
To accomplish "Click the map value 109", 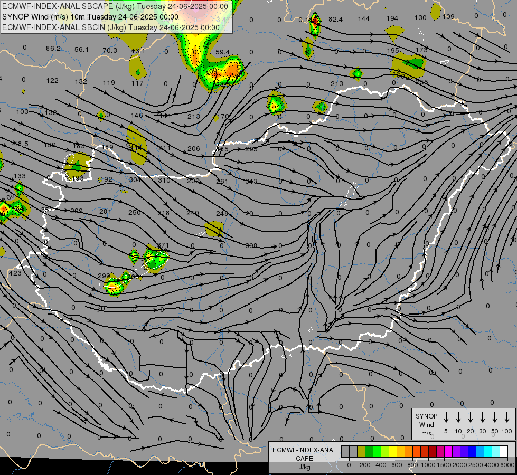I will point(448,16).
